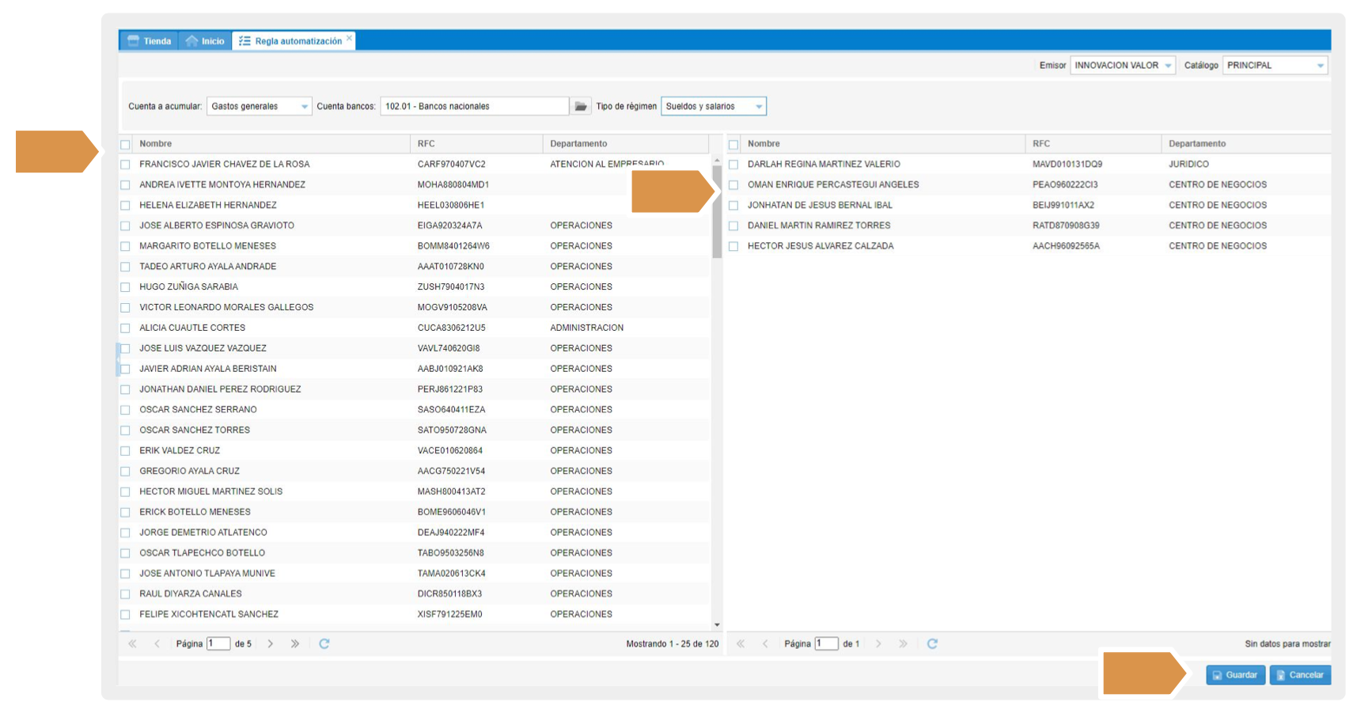Tick checkbox for DARLAH REGINA MARTINEZ VALERIO

click(x=733, y=165)
